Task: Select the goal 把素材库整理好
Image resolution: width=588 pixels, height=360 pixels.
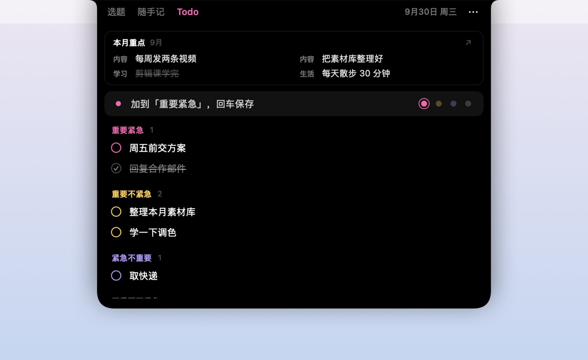Action: pos(352,59)
